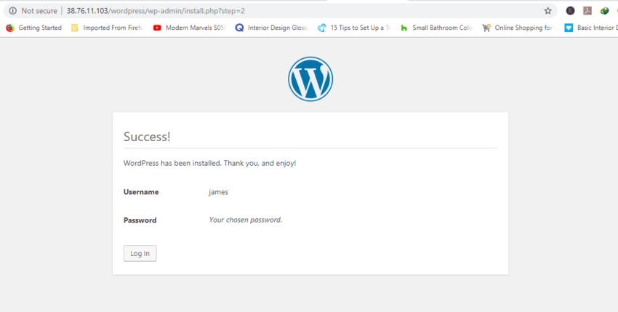Open the Getting Started bookmark
Image resolution: width=618 pixels, height=312 pixels.
pos(34,28)
